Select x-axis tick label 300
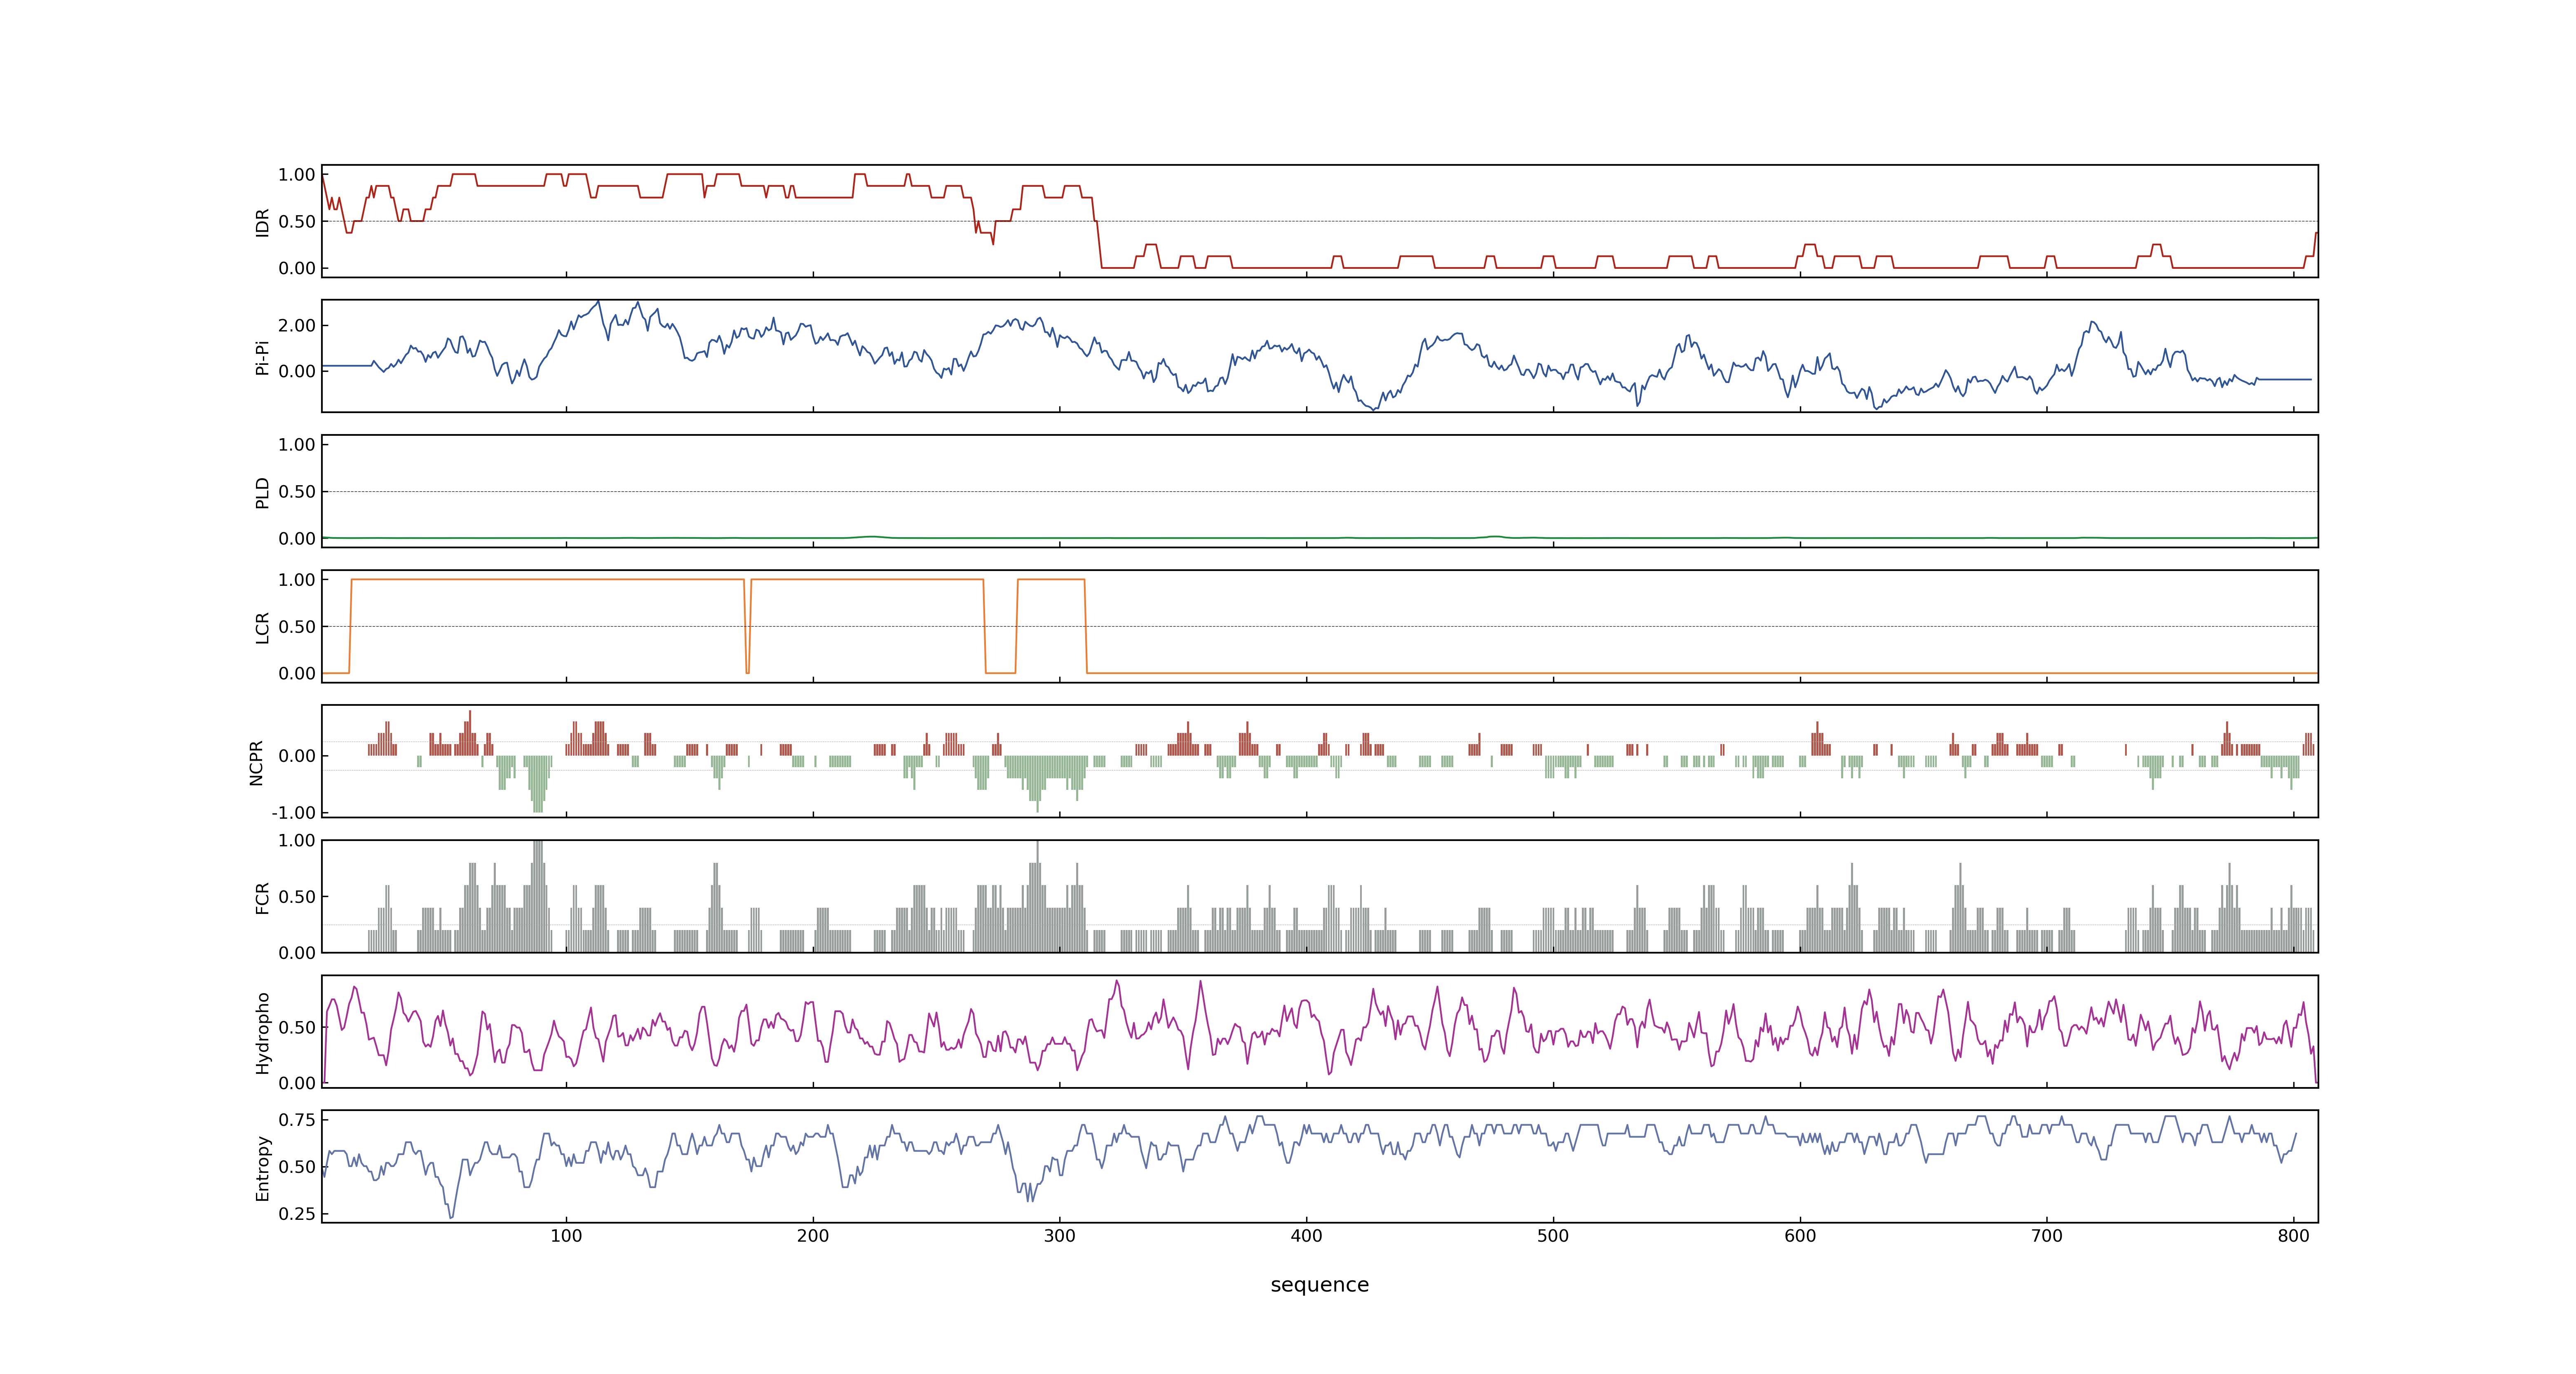The width and height of the screenshot is (2576, 1374). tap(1060, 1236)
